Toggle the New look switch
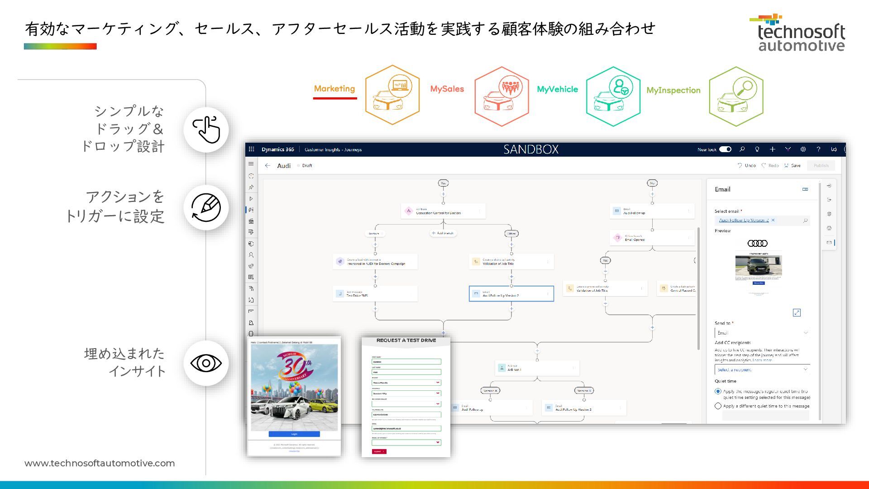This screenshot has height=489, width=869. (725, 149)
